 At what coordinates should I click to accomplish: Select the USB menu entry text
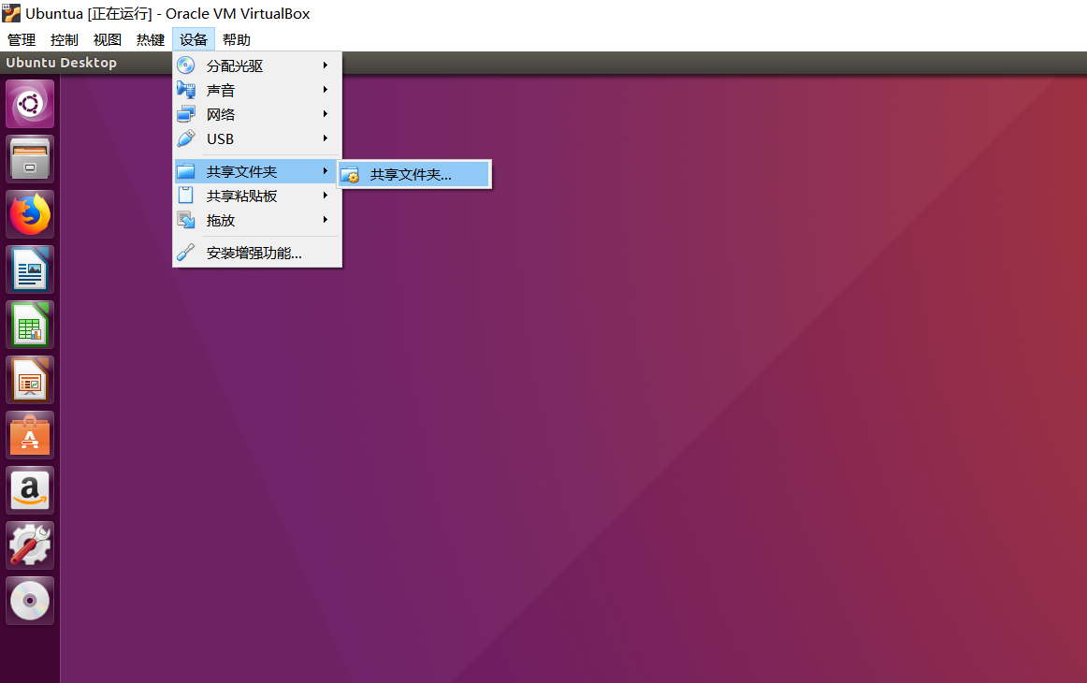(x=221, y=138)
